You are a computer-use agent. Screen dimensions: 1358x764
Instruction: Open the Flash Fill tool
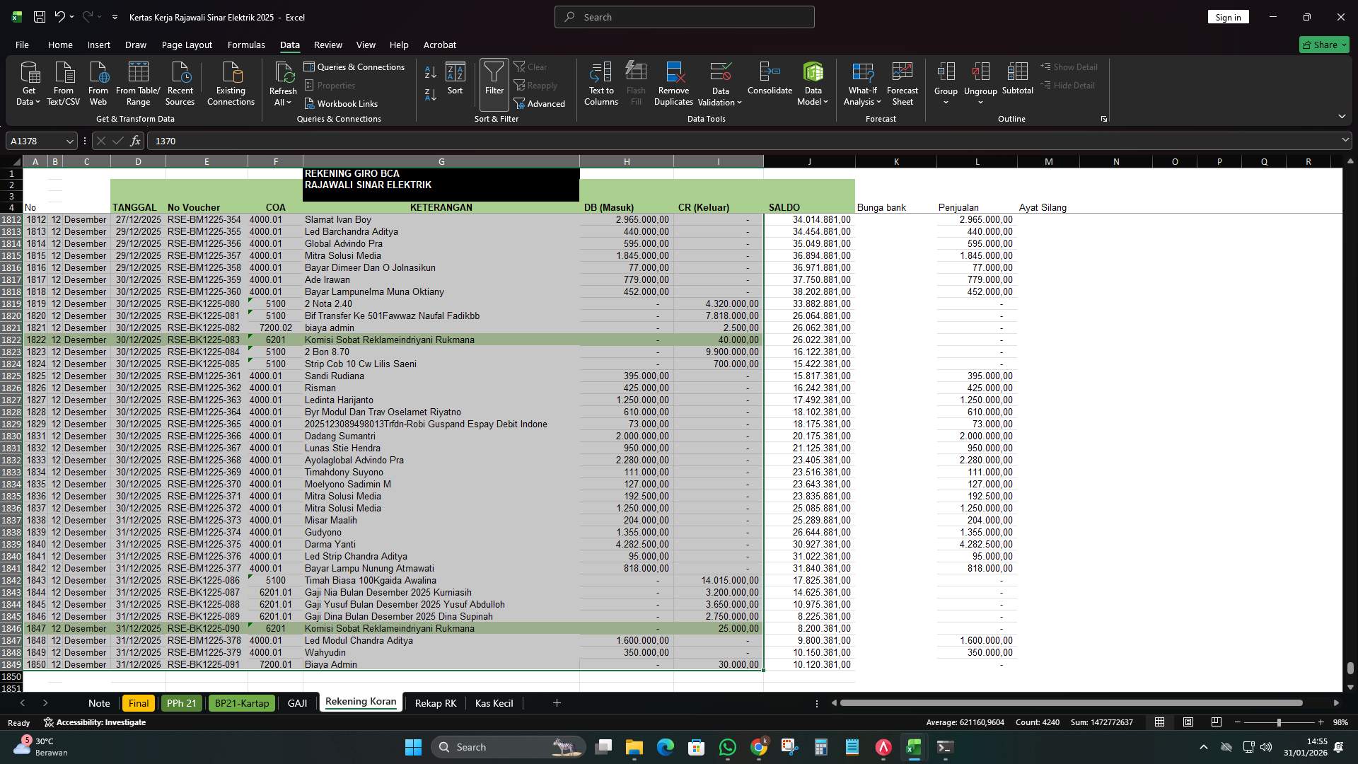635,83
